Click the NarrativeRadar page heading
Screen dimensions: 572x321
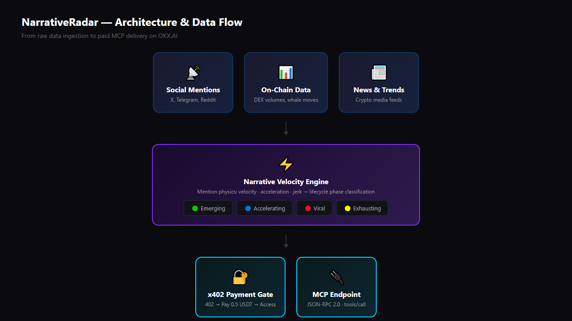(x=132, y=22)
